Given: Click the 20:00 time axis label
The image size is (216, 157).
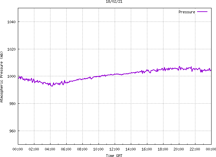Looking at the screenshot, I should 179,149.
